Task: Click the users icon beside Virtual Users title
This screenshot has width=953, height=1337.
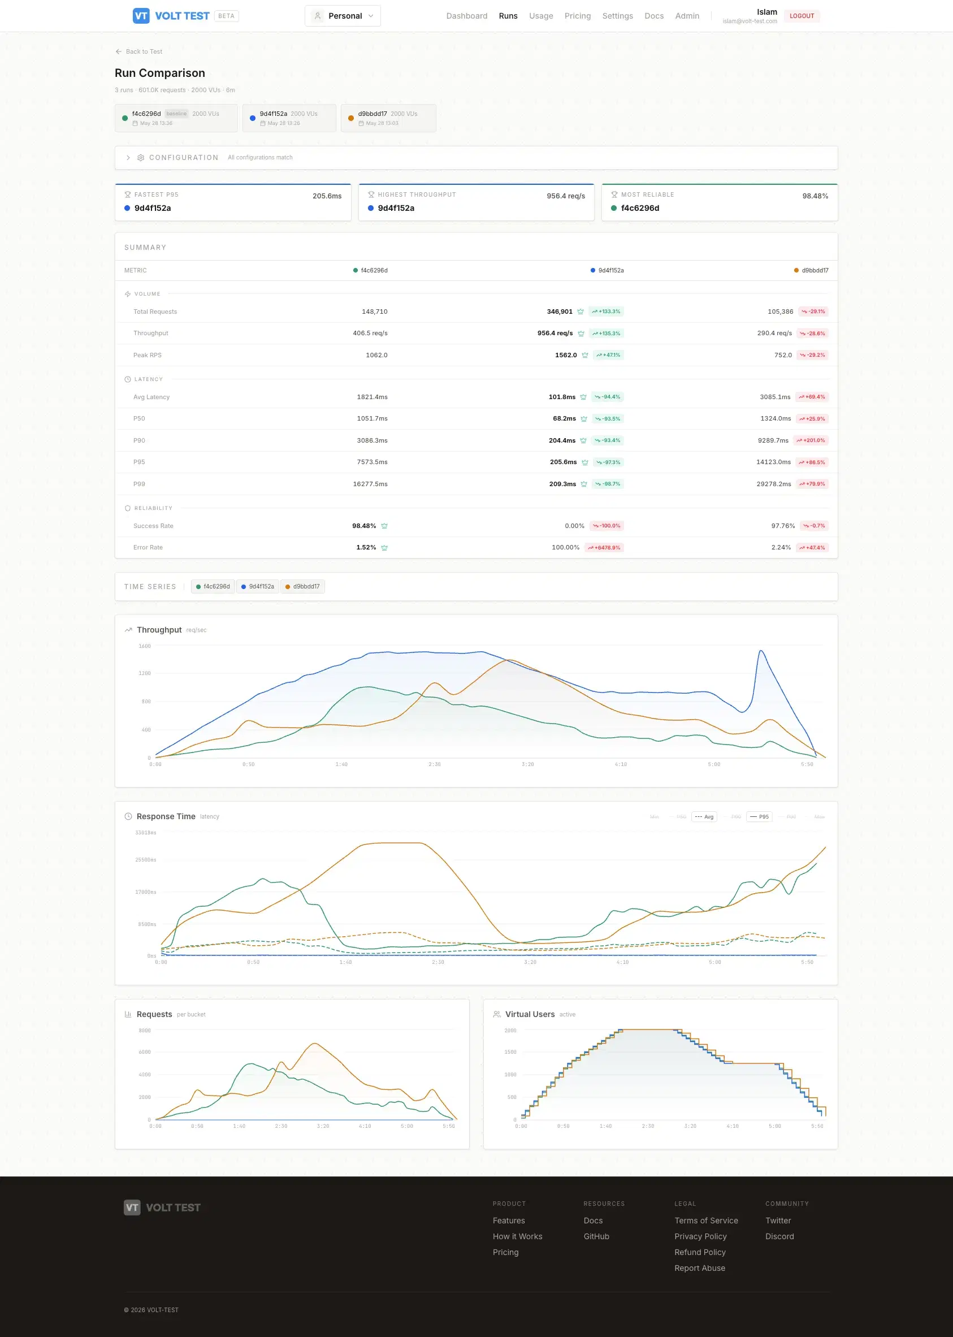Action: (x=497, y=1015)
